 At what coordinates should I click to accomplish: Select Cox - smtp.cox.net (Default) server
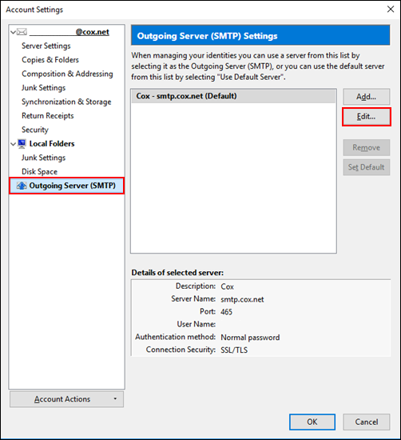[x=234, y=96]
